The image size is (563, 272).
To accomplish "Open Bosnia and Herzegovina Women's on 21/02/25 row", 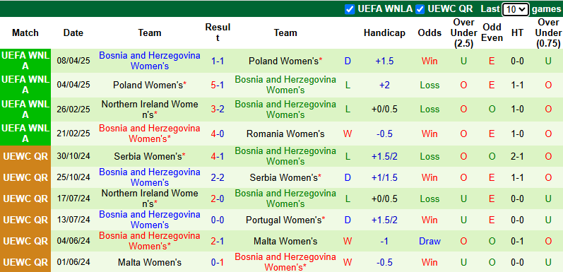I will coord(150,134).
